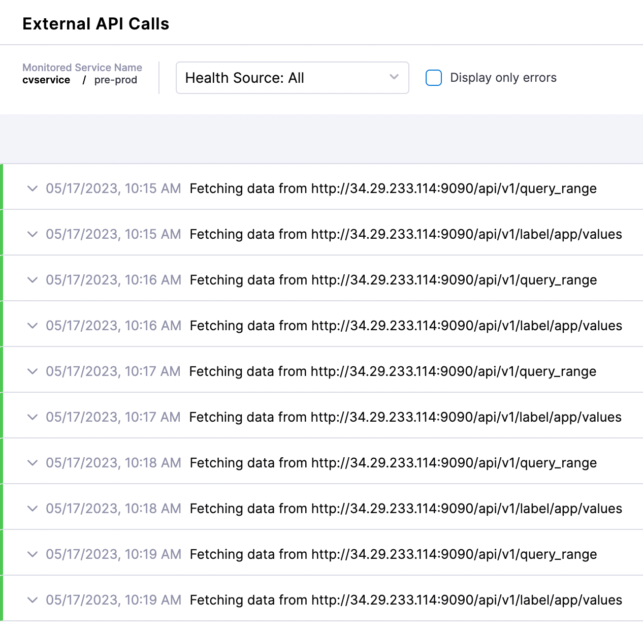Click the Monitored Service Name label

[82, 67]
